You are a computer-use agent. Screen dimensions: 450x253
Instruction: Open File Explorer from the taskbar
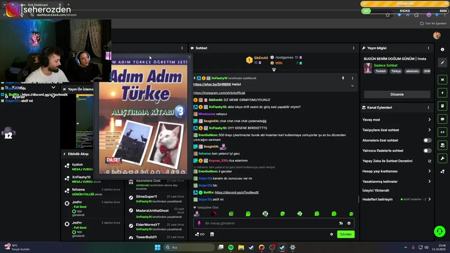click(x=241, y=247)
